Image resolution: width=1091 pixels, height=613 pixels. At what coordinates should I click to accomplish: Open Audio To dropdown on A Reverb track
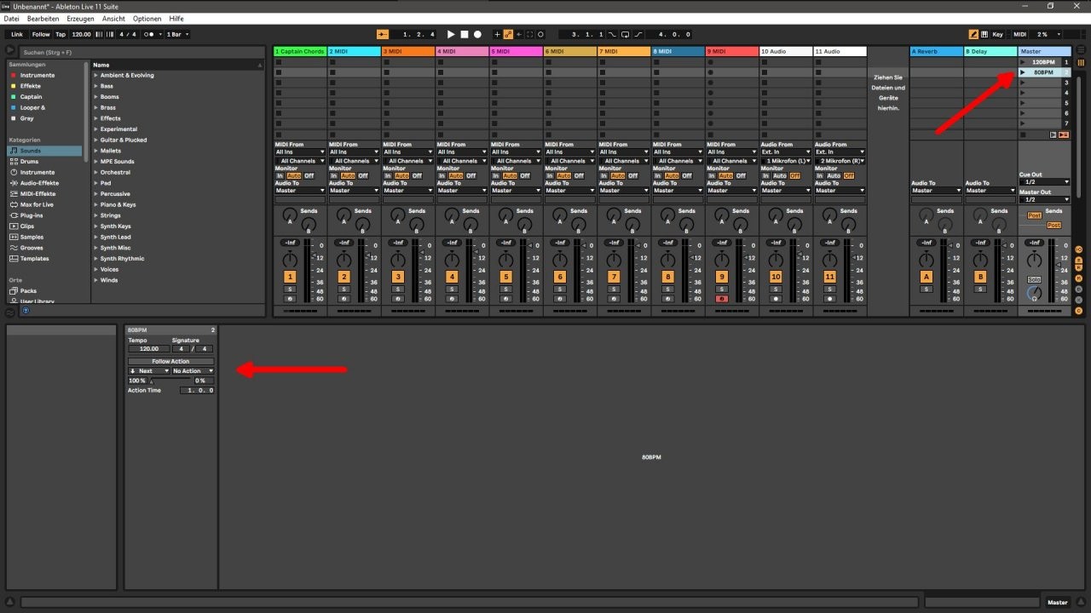pyautogui.click(x=936, y=190)
